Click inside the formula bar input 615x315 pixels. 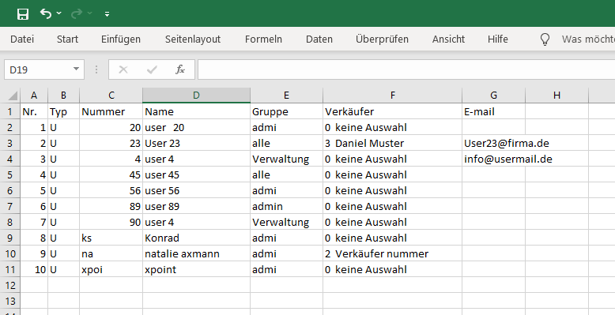coord(406,69)
